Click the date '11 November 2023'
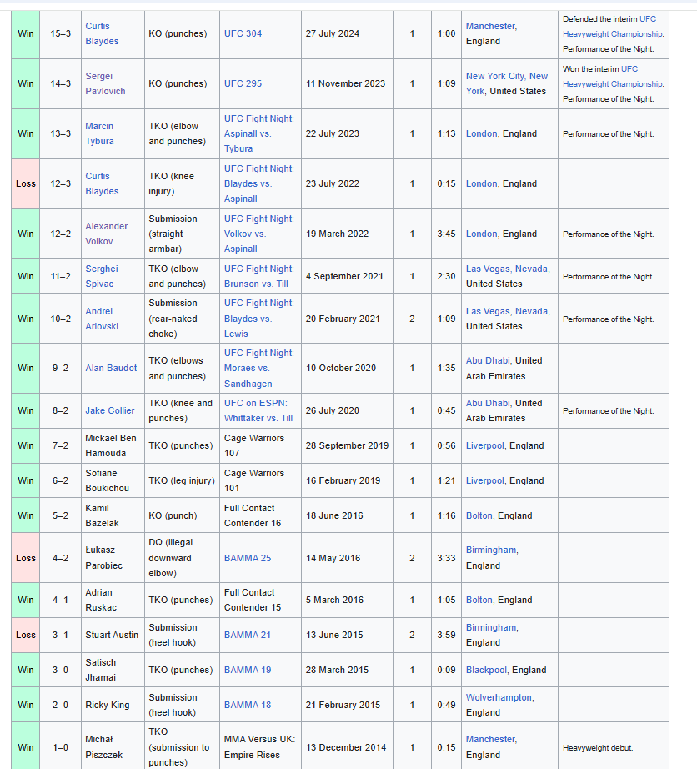 click(x=345, y=84)
